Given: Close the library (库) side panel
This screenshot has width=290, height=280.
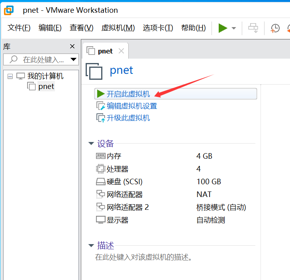Looking at the screenshot, I should tap(72, 47).
